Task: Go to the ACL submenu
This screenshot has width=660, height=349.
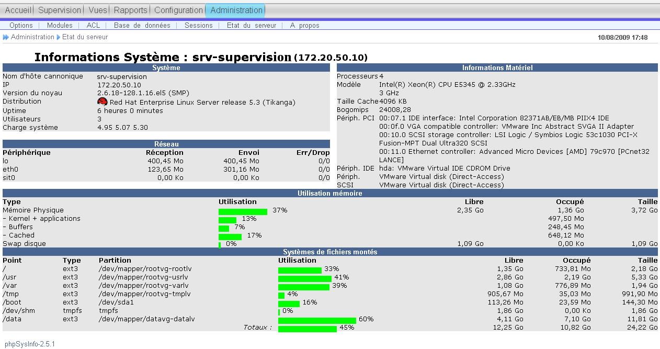Action: click(x=93, y=25)
